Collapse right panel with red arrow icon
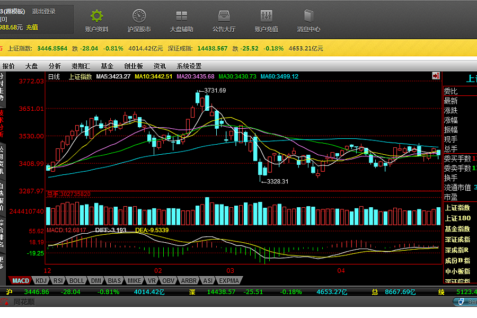Viewport: 477px width, 318px height. pos(436,76)
